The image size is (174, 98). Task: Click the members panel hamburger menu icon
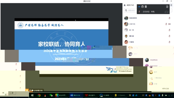tap(171, 5)
